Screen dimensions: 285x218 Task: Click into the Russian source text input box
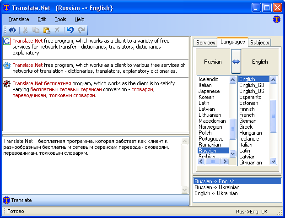click(91, 166)
